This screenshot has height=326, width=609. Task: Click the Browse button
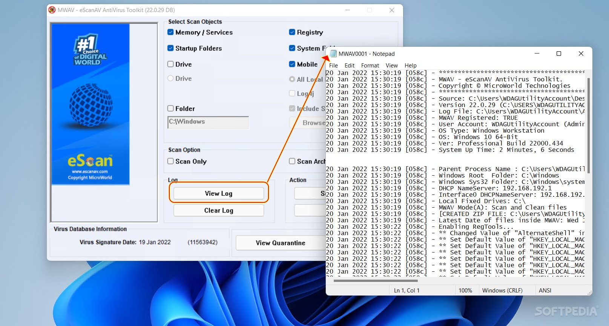[x=308, y=122]
